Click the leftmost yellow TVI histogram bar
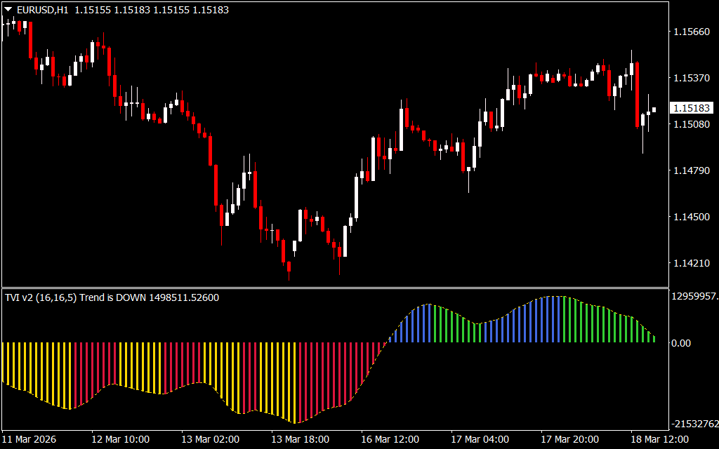 tap(4, 361)
